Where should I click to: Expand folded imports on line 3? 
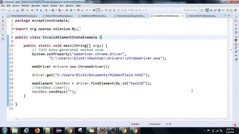pyautogui.click(x=14, y=29)
